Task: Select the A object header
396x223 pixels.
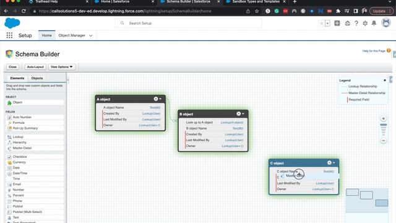Action: point(131,99)
